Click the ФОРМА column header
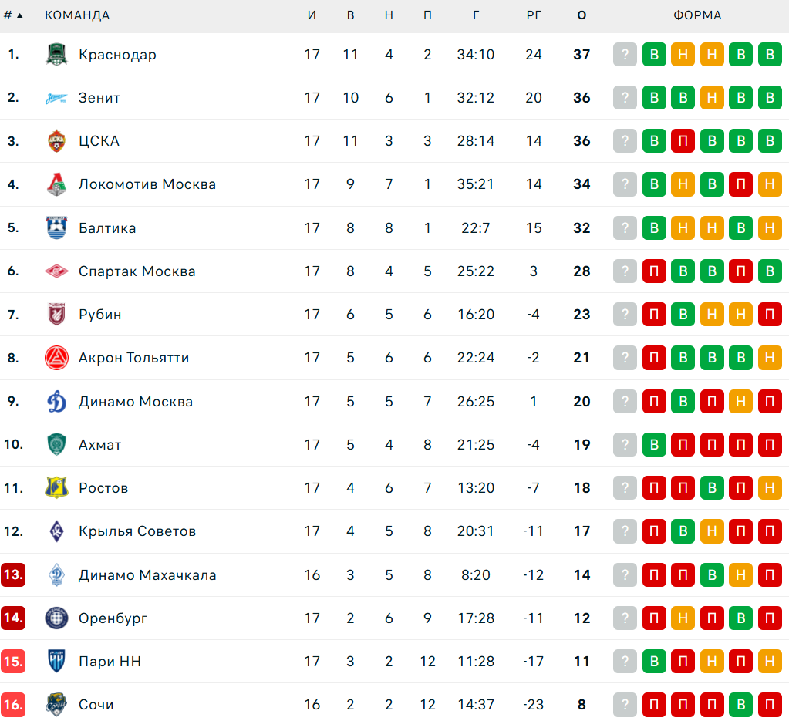 coord(697,15)
